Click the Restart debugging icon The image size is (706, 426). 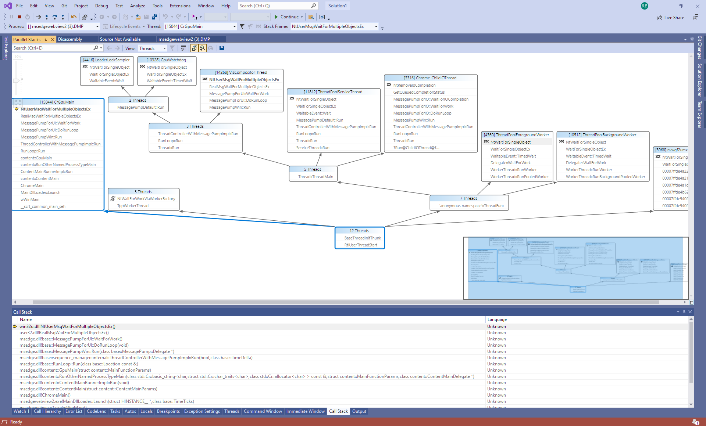pos(28,17)
